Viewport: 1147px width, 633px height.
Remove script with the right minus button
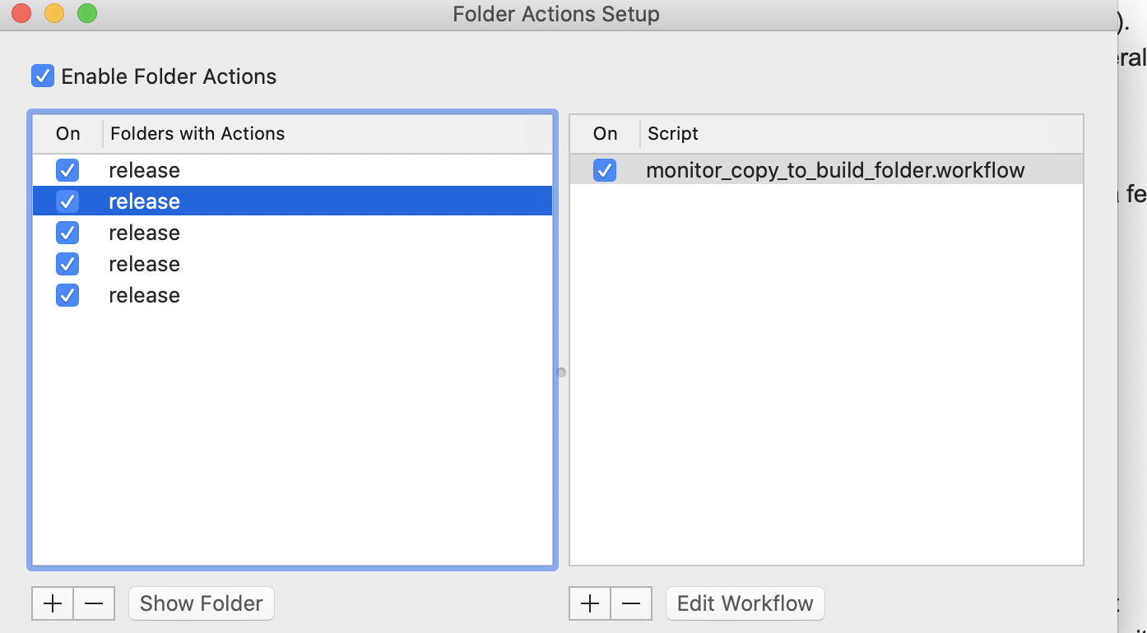(x=631, y=603)
